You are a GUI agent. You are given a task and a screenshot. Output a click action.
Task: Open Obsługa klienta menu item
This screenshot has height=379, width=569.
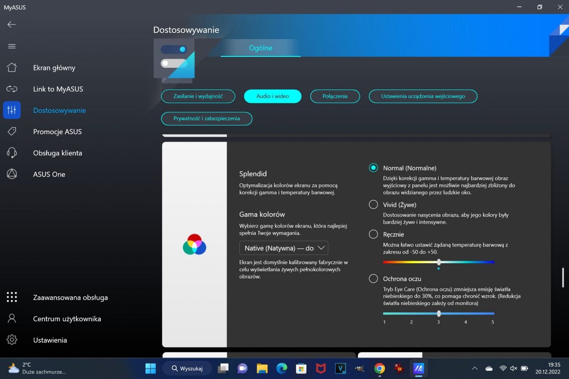[x=58, y=153]
